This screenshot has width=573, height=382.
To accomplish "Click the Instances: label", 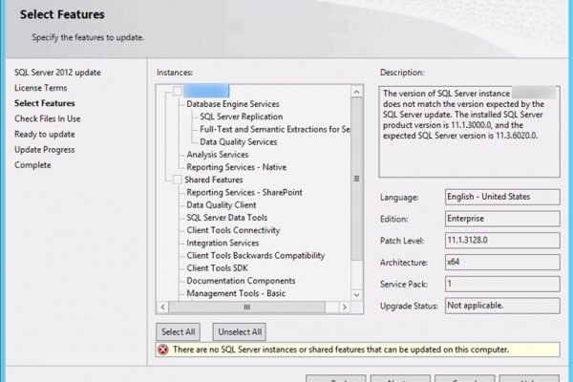I will click(x=175, y=73).
